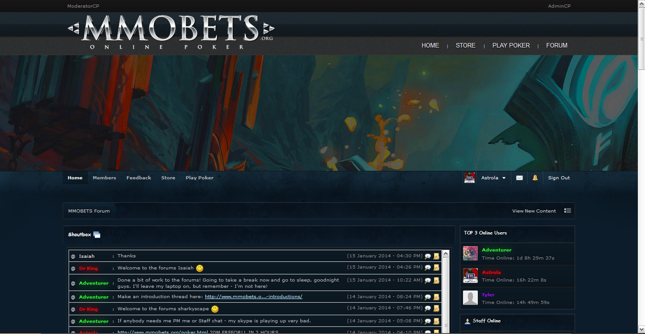Open the AdminCP link
Viewport: 645px width, 334px height.
coord(559,6)
